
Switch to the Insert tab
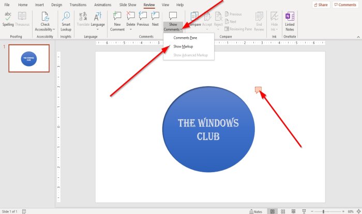(x=39, y=5)
